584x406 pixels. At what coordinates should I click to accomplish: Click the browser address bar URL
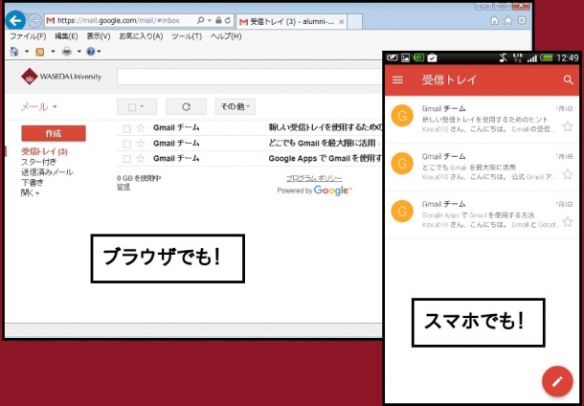click(x=119, y=20)
